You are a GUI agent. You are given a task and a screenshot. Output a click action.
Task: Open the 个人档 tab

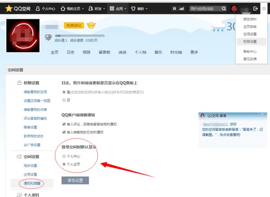tap(140, 52)
